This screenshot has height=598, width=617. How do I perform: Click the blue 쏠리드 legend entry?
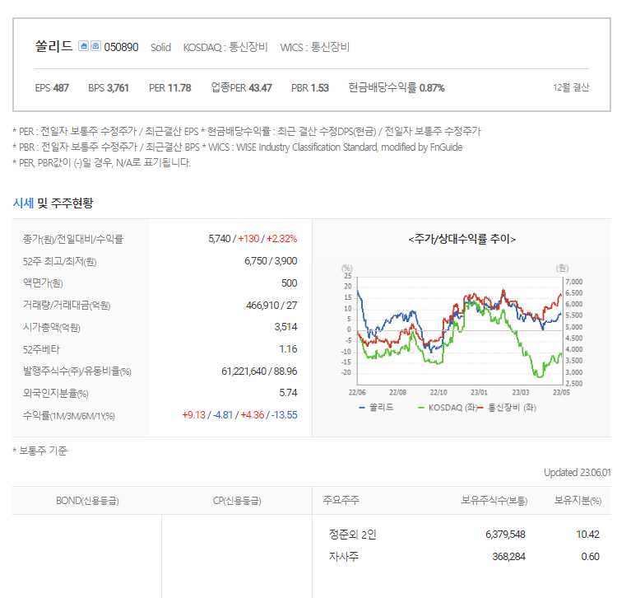[x=376, y=408]
